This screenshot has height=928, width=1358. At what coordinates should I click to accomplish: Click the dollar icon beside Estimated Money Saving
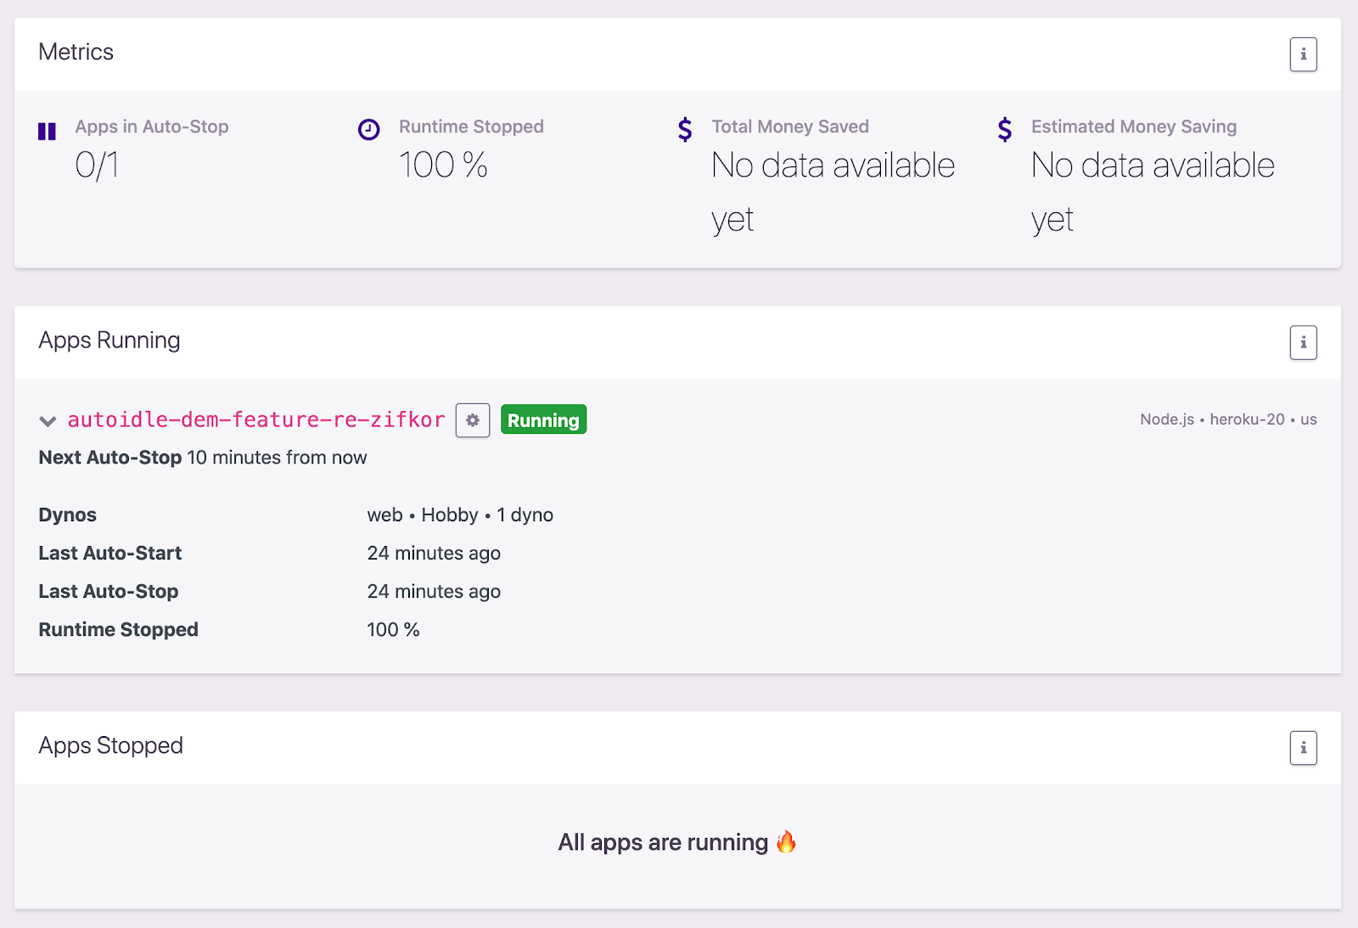coord(1005,130)
